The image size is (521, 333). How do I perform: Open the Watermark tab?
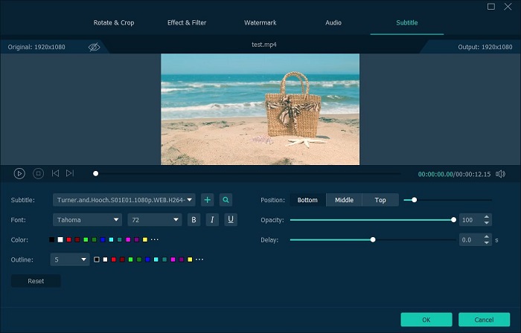(260, 22)
